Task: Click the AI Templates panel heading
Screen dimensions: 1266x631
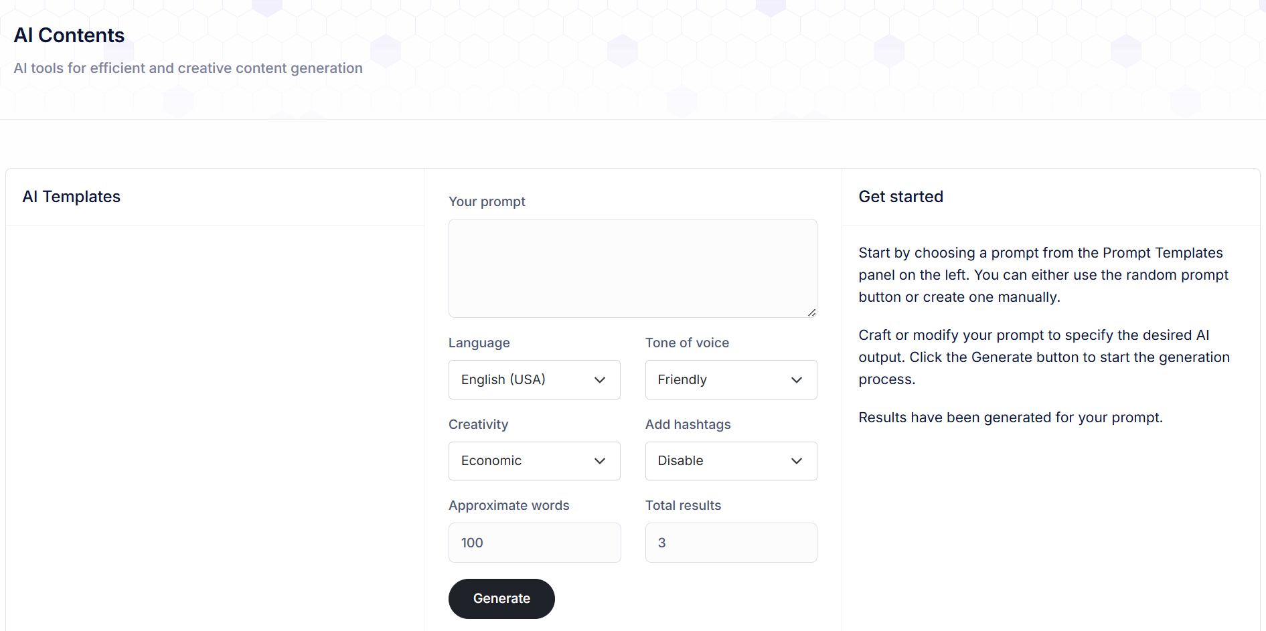Action: 72,197
